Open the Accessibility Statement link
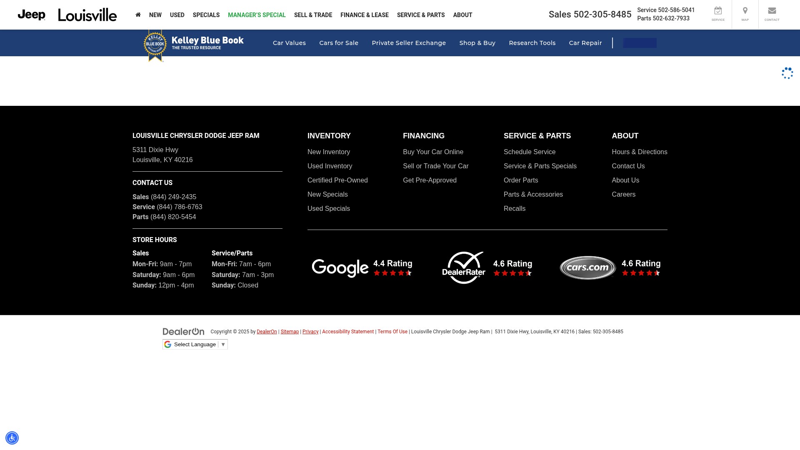Viewport: 800px width, 450px height. pos(348,332)
